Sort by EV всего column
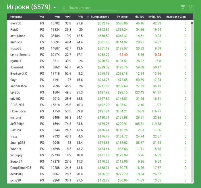This screenshot has height=188, width=201. click(122, 17)
